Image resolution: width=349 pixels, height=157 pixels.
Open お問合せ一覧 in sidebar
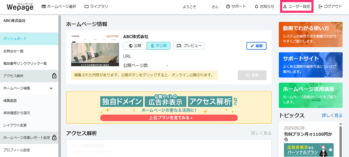(29, 51)
